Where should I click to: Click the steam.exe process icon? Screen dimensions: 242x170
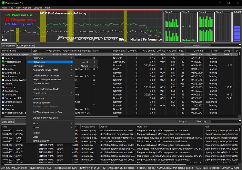tap(3, 91)
